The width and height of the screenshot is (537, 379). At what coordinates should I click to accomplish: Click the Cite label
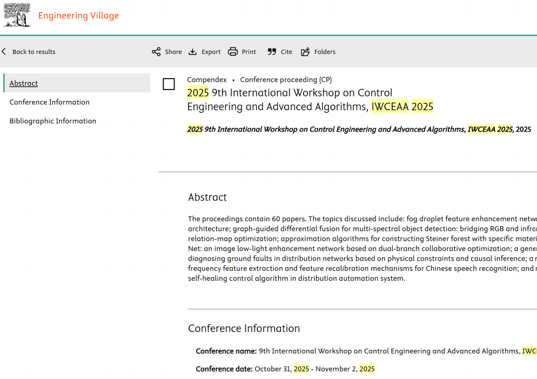pos(287,52)
